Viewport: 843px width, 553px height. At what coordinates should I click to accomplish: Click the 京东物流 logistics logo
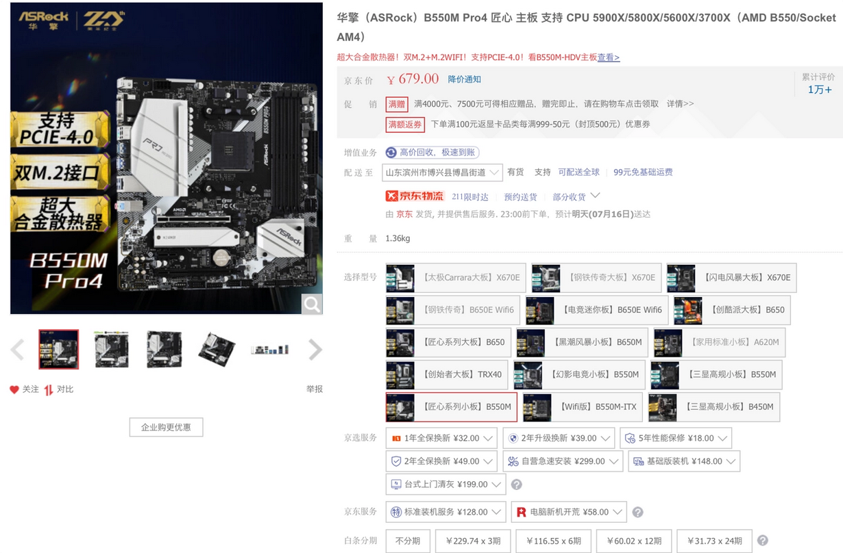[x=415, y=196]
